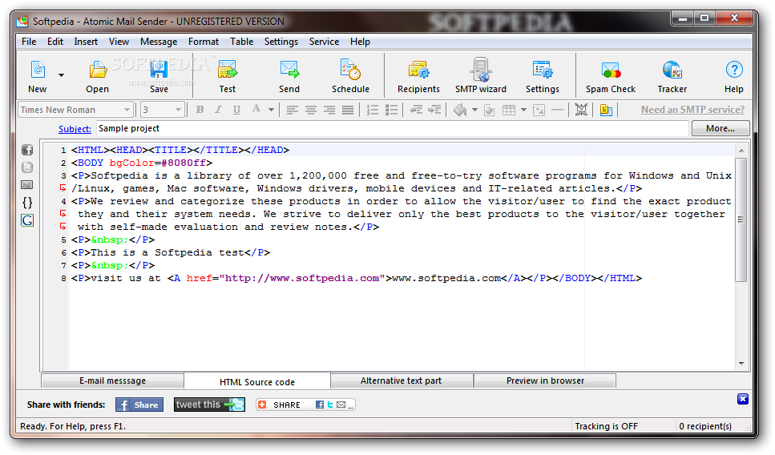Image resolution: width=775 pixels, height=455 pixels.
Task: Open a project with the Open icon
Action: [x=97, y=75]
